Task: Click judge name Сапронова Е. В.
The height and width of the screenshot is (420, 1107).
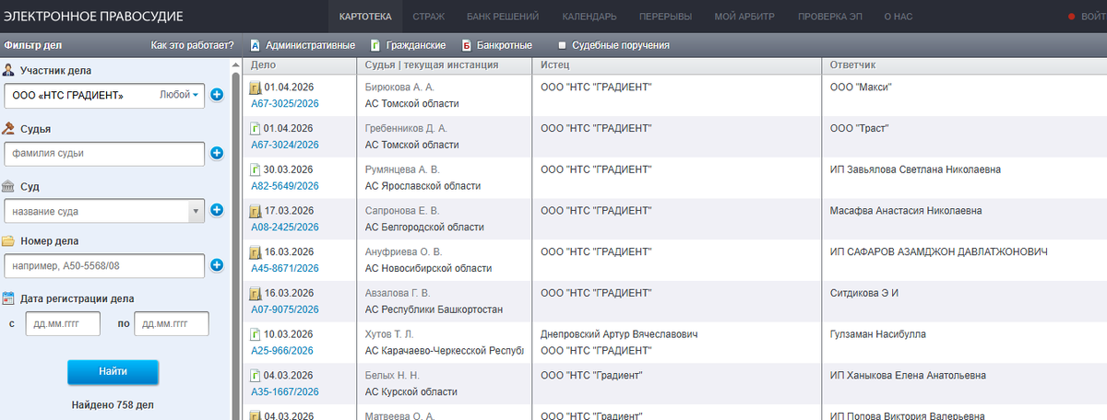Action: (x=404, y=211)
